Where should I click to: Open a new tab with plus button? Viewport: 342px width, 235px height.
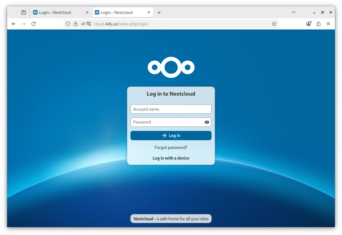coord(159,13)
